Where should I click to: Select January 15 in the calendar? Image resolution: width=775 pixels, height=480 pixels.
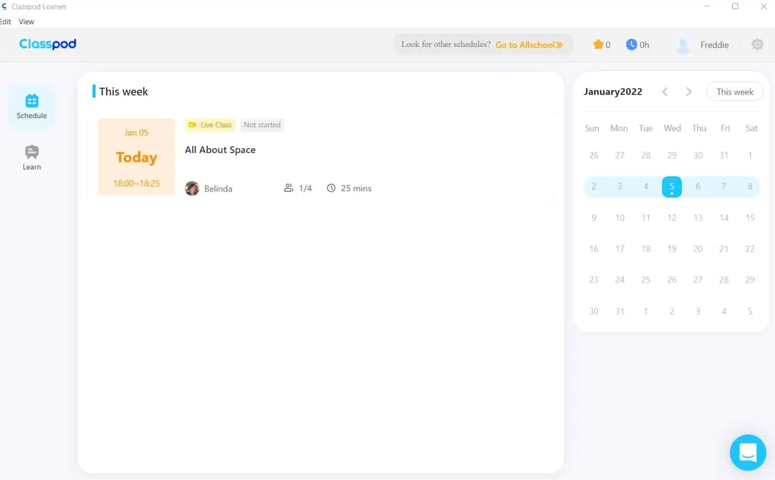pos(750,218)
